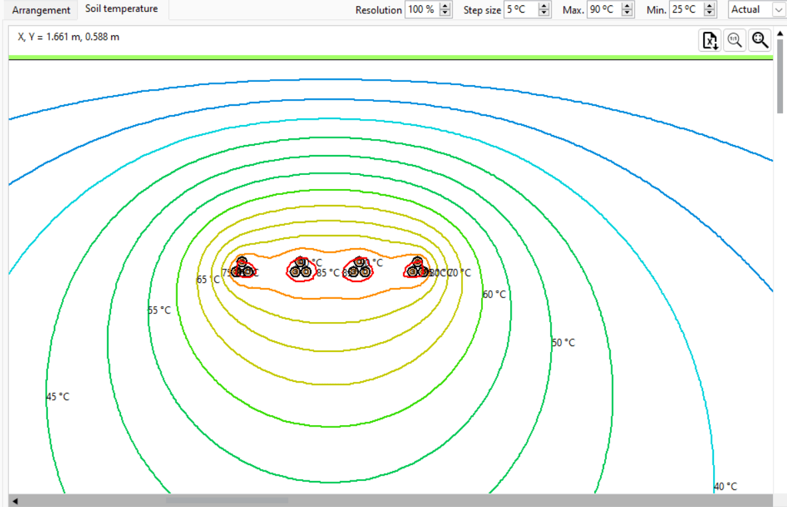Reset the view to 1:1 zoom
787x507 pixels.
click(x=734, y=40)
